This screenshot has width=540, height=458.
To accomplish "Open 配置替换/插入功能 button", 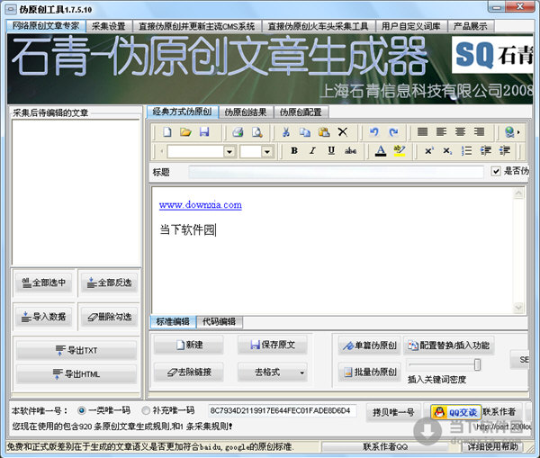I will point(449,346).
